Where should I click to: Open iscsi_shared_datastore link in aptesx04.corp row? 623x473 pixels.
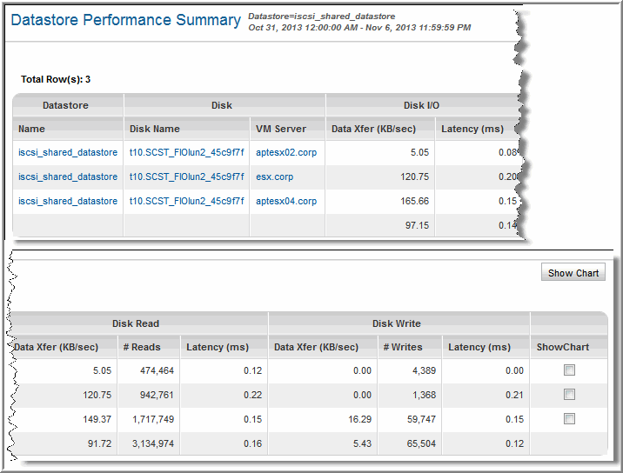tap(68, 201)
